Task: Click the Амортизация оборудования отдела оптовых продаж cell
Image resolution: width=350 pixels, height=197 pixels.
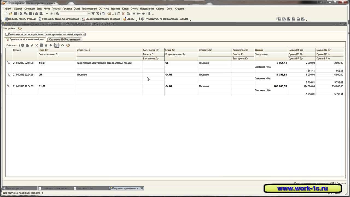Action: click(x=109, y=63)
